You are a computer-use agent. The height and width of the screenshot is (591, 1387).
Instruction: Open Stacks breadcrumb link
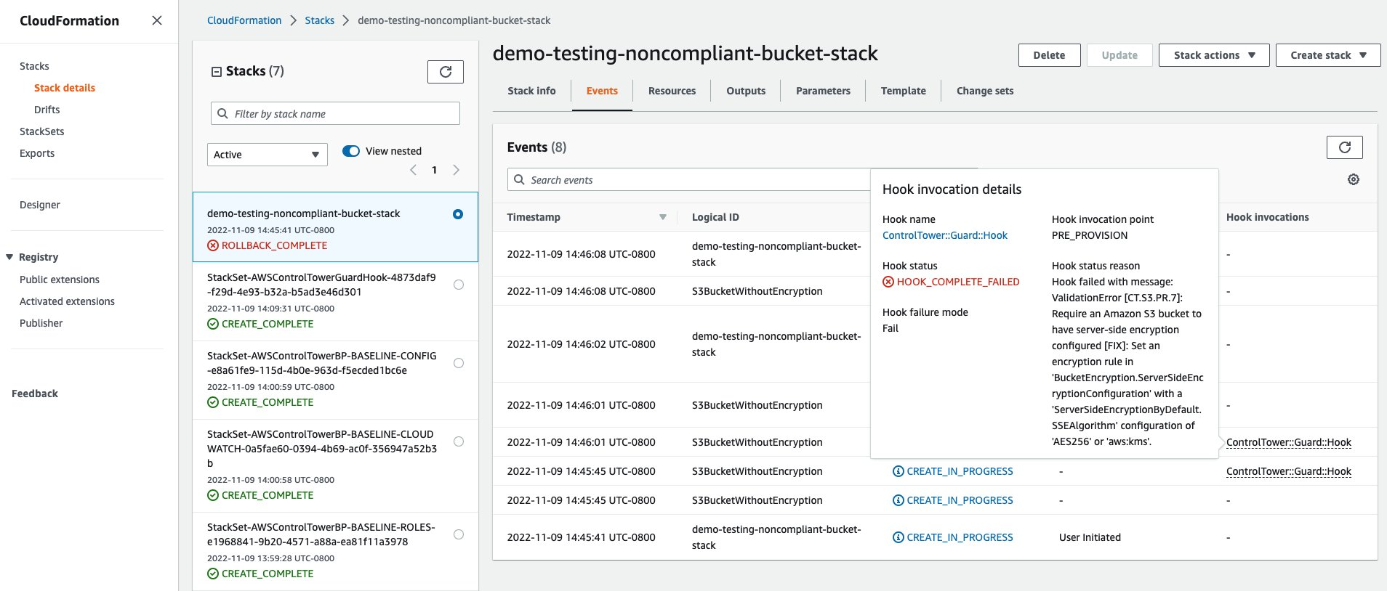(320, 20)
